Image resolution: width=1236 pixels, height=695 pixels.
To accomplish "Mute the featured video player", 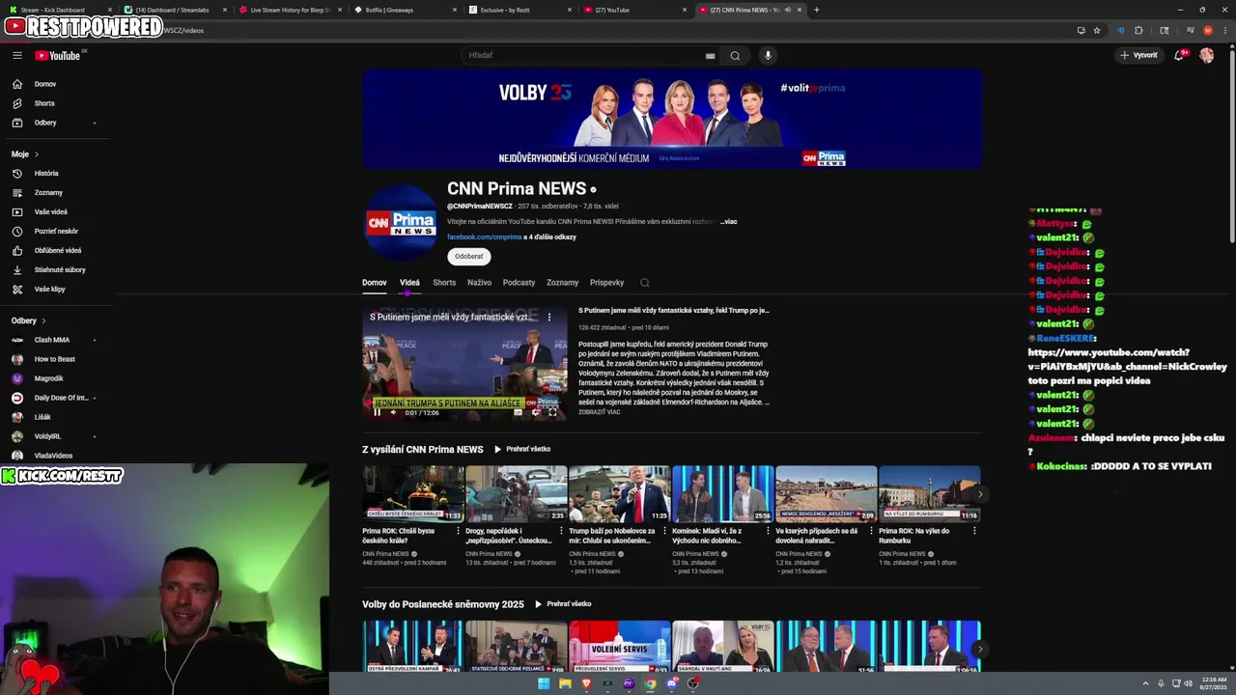I will click(393, 412).
